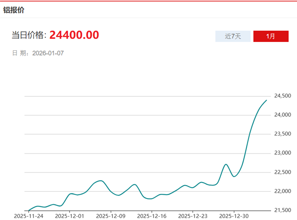Select the 23,000 y-axis value

(x=282, y=153)
